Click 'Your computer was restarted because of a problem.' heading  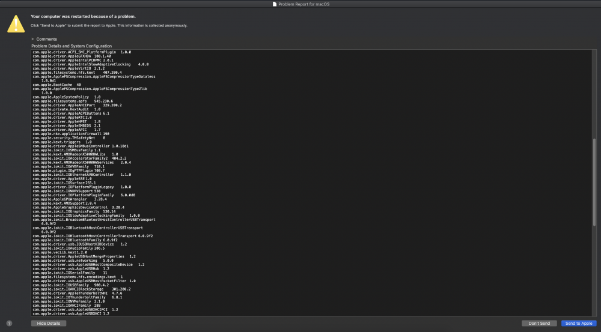[x=83, y=16]
